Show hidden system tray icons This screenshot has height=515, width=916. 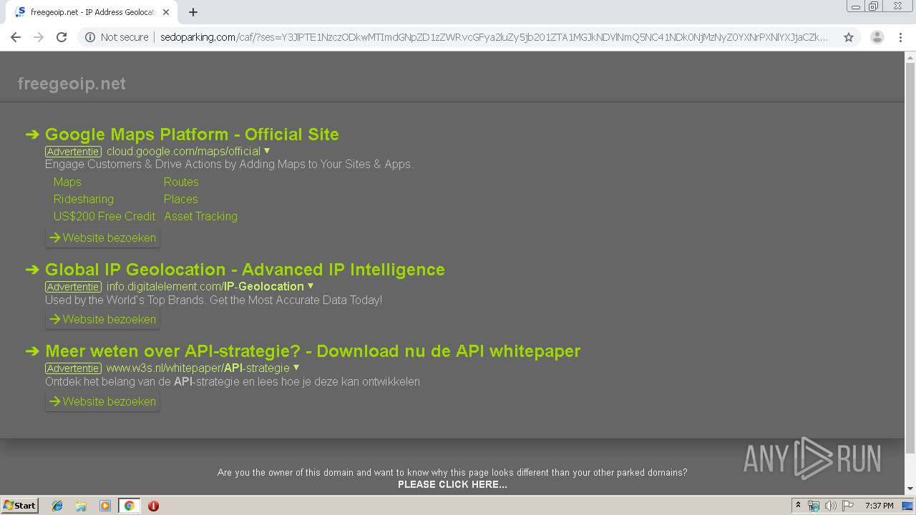[799, 506]
